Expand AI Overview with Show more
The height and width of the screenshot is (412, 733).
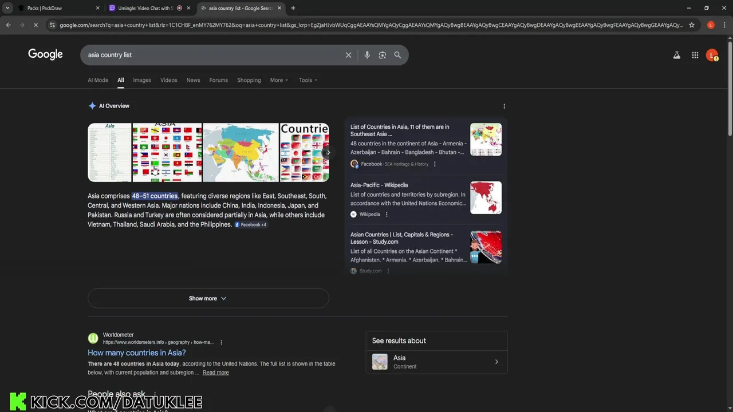click(x=208, y=298)
